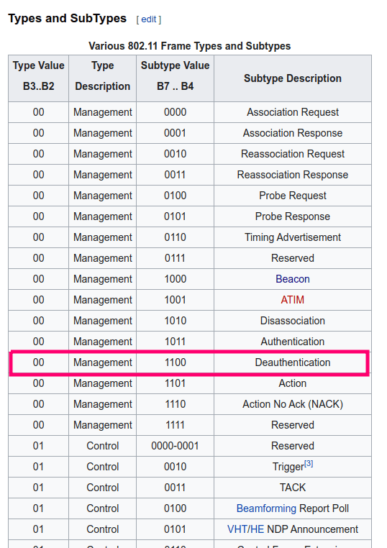Click the Probe Response cell

coord(293,216)
